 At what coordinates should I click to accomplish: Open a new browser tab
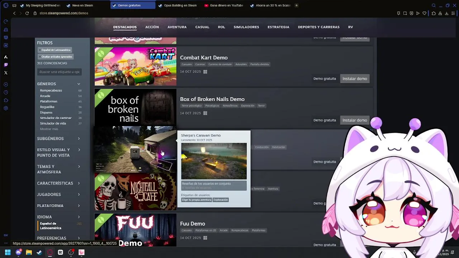[x=296, y=5]
